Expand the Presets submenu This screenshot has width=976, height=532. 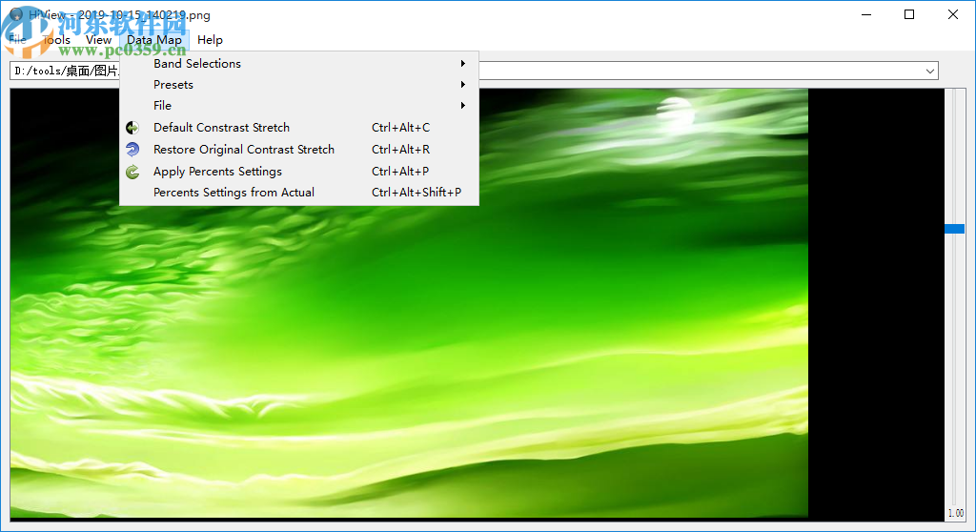tap(298, 85)
